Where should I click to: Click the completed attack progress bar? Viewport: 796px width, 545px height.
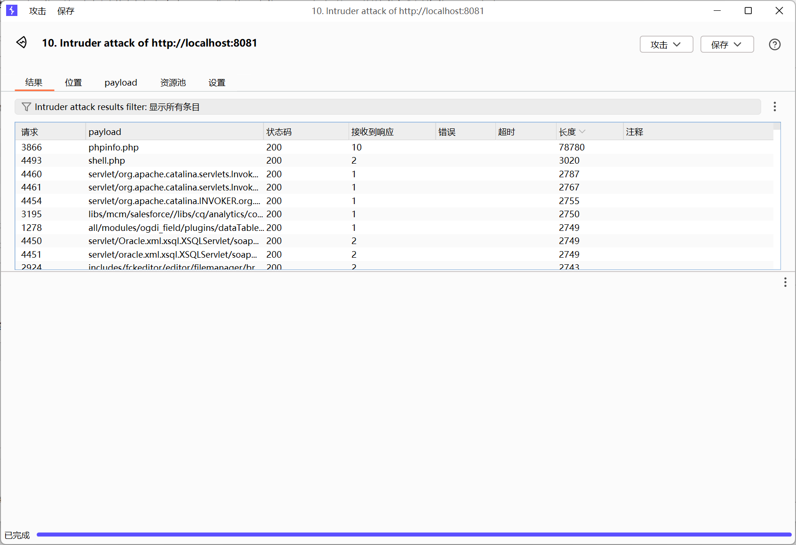[414, 535]
